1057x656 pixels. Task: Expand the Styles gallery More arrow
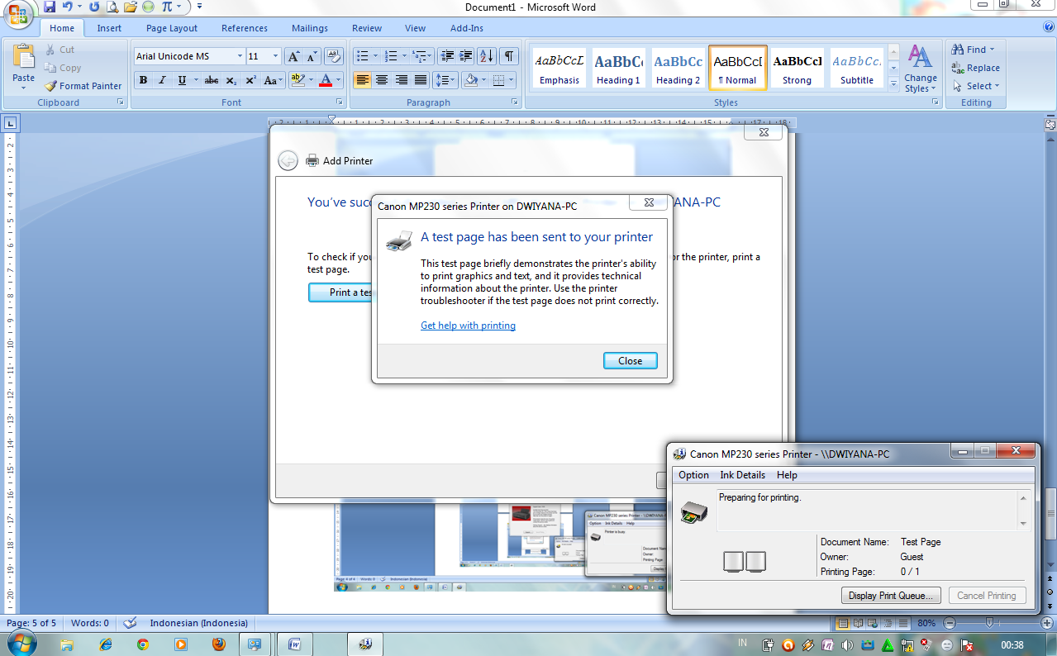[x=893, y=83]
